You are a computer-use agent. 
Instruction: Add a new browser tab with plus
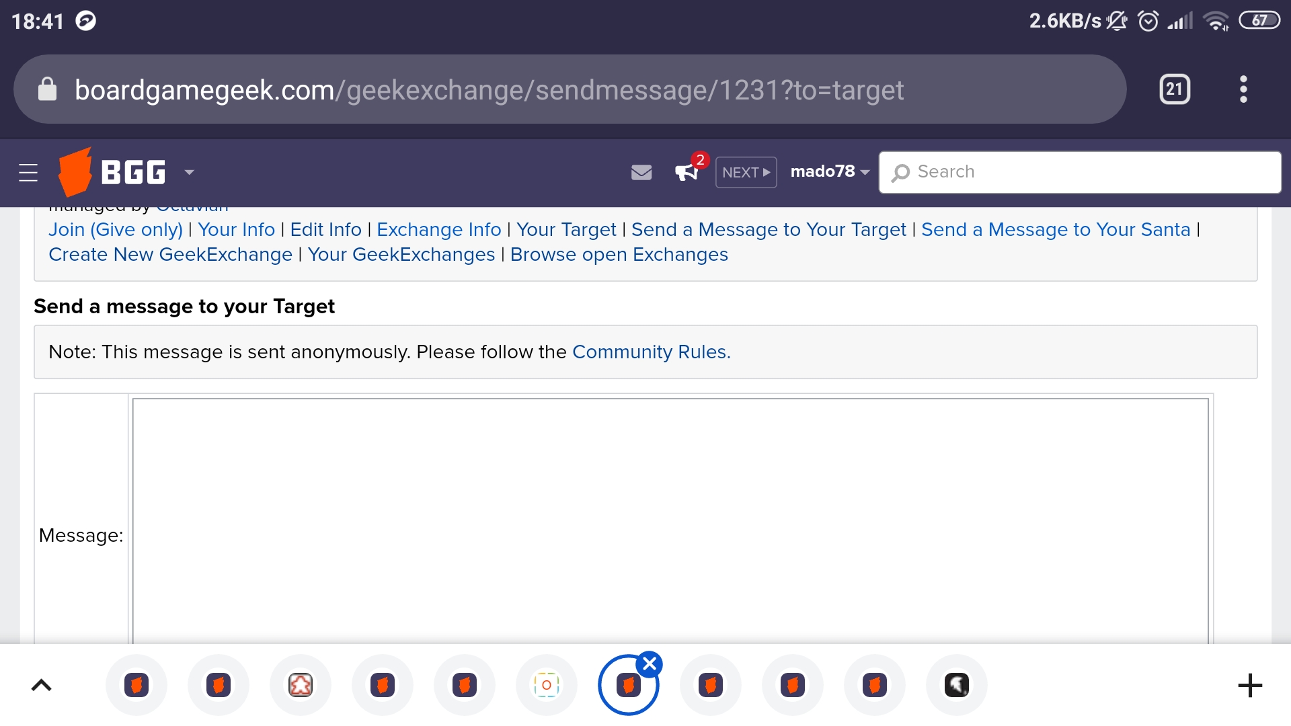coord(1250,685)
